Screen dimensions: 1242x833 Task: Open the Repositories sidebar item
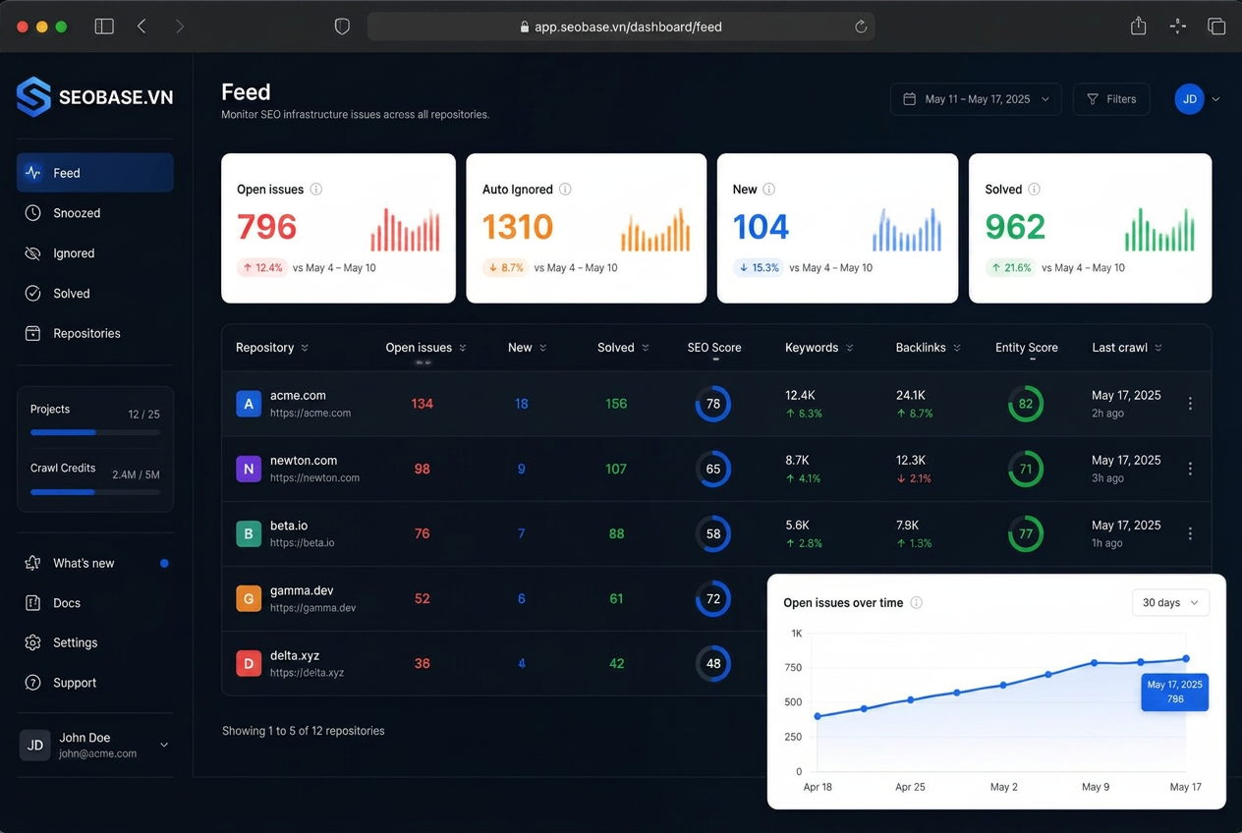pos(95,333)
